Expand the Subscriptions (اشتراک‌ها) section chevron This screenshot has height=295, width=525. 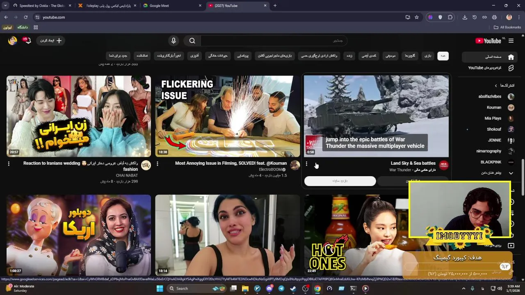[496, 86]
